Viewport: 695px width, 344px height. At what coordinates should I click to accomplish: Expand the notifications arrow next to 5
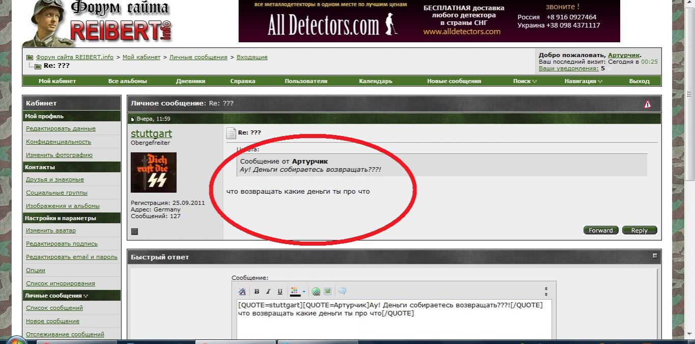pyautogui.click(x=609, y=69)
